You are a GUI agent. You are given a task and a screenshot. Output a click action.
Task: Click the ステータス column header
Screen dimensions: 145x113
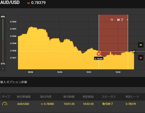click(x=109, y=97)
